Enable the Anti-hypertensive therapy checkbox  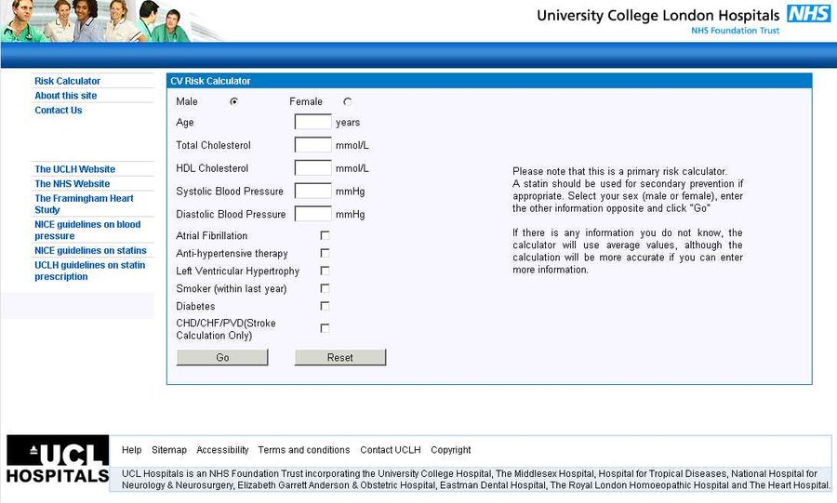325,253
